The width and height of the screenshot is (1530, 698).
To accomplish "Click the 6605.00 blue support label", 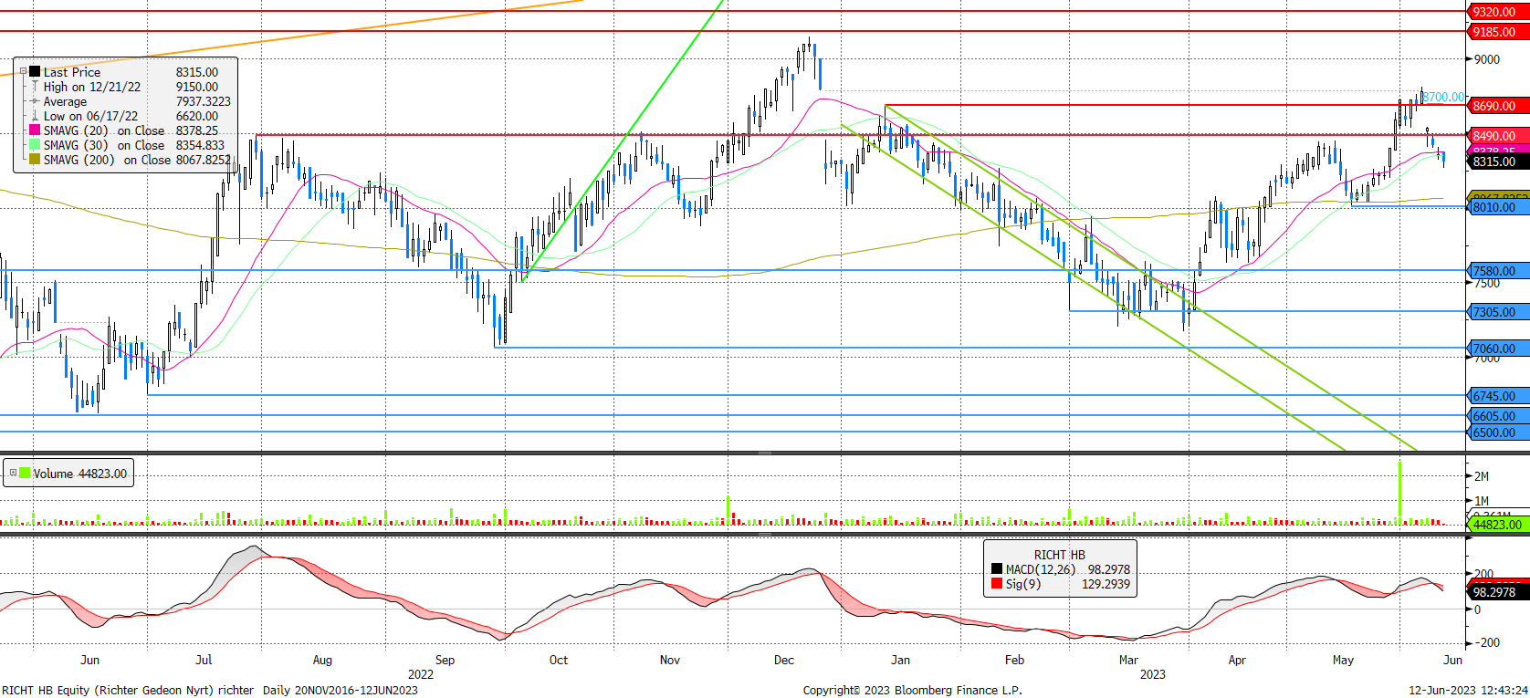I will click(x=1497, y=416).
